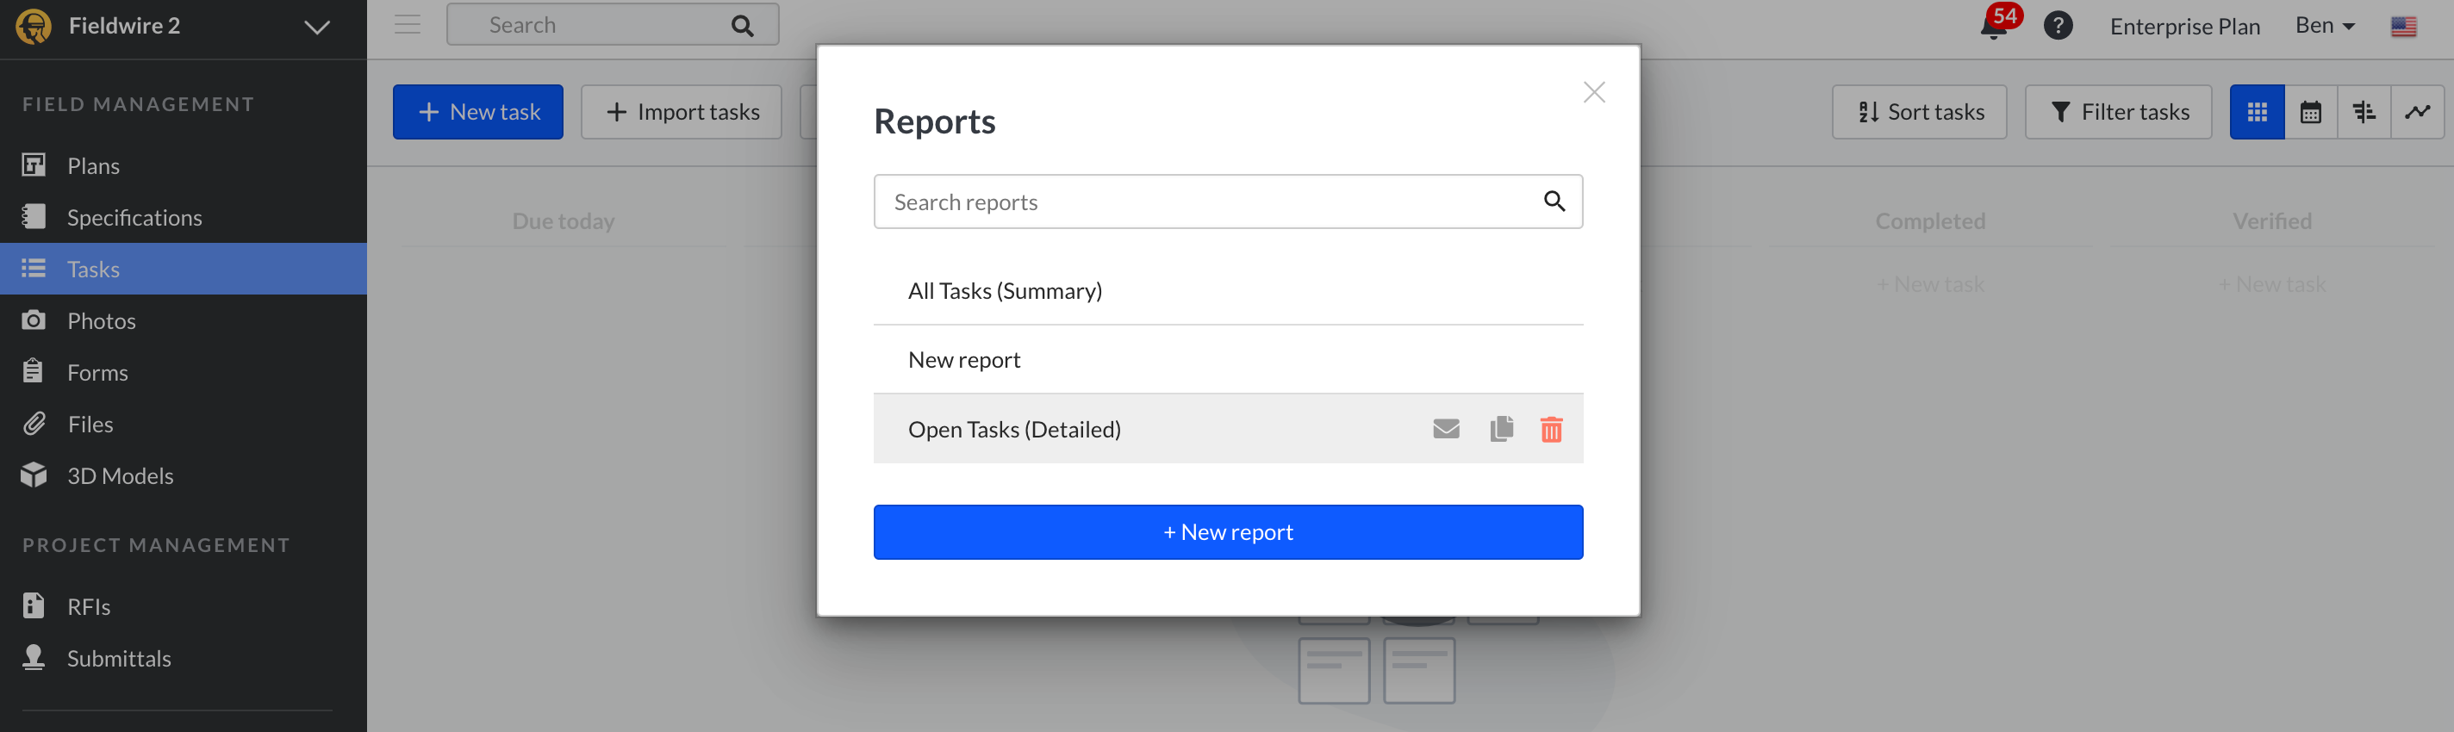Click the New task button
The height and width of the screenshot is (732, 2454).
point(477,112)
